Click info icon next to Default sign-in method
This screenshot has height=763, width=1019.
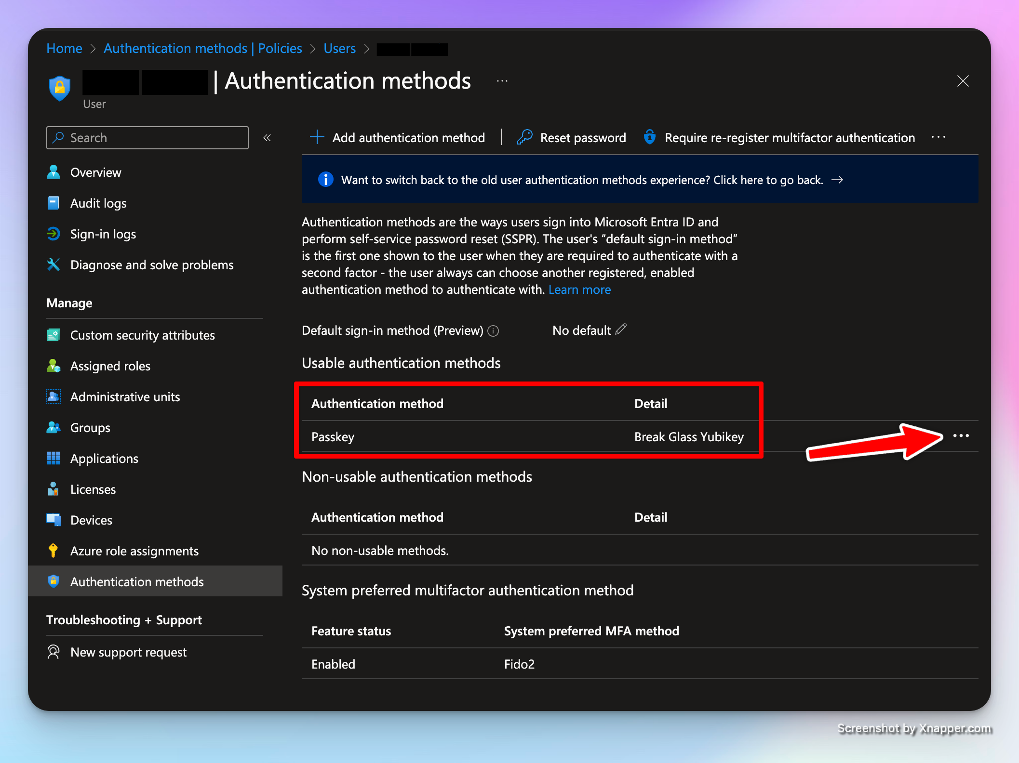[493, 331]
